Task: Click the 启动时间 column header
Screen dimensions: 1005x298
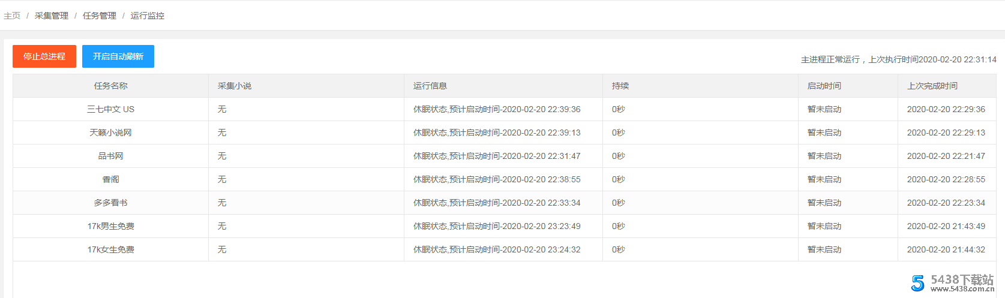Action: (x=824, y=86)
